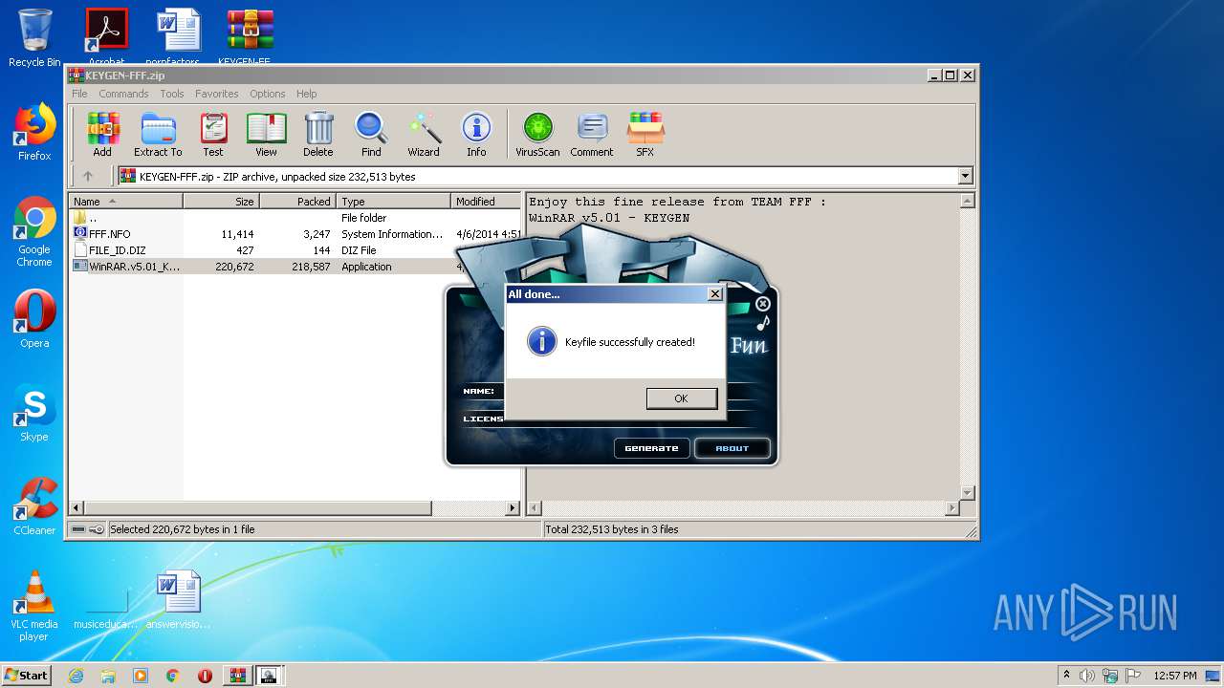The image size is (1224, 688).
Task: Click the keygen About button
Action: click(732, 448)
